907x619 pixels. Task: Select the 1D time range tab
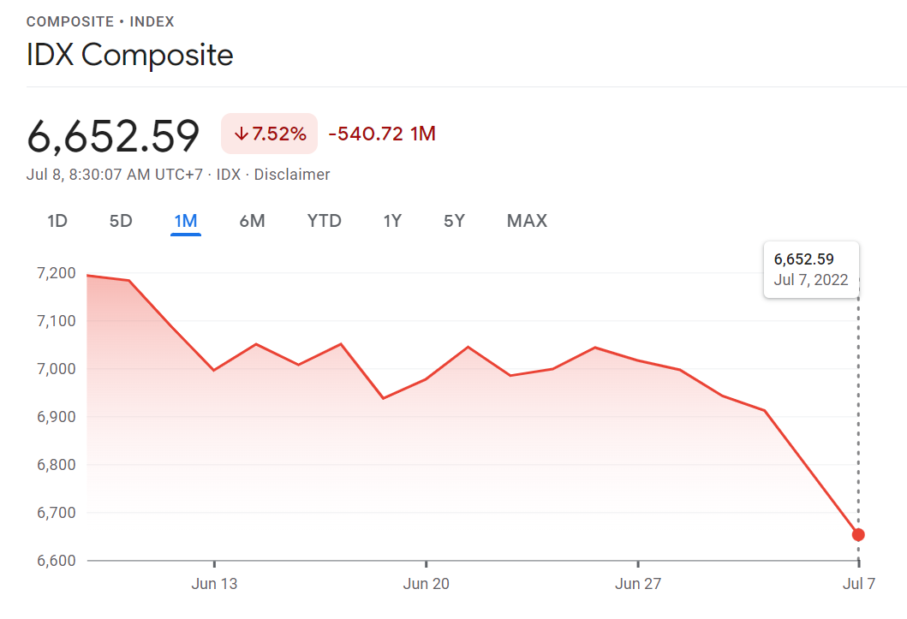57,221
